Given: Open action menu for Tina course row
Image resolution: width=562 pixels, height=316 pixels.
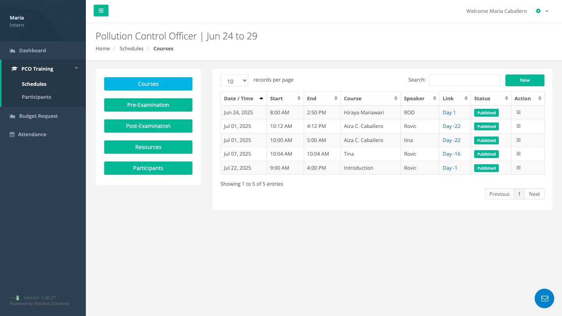Looking at the screenshot, I should coord(518,154).
